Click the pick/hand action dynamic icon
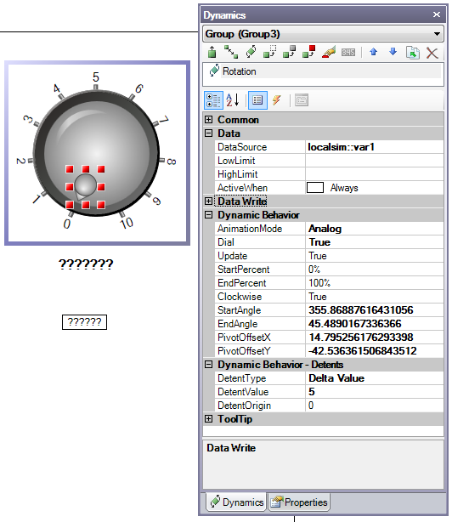 click(329, 52)
